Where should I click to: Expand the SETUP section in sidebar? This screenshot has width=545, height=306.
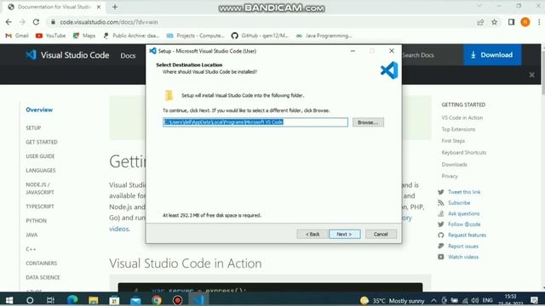coord(33,128)
